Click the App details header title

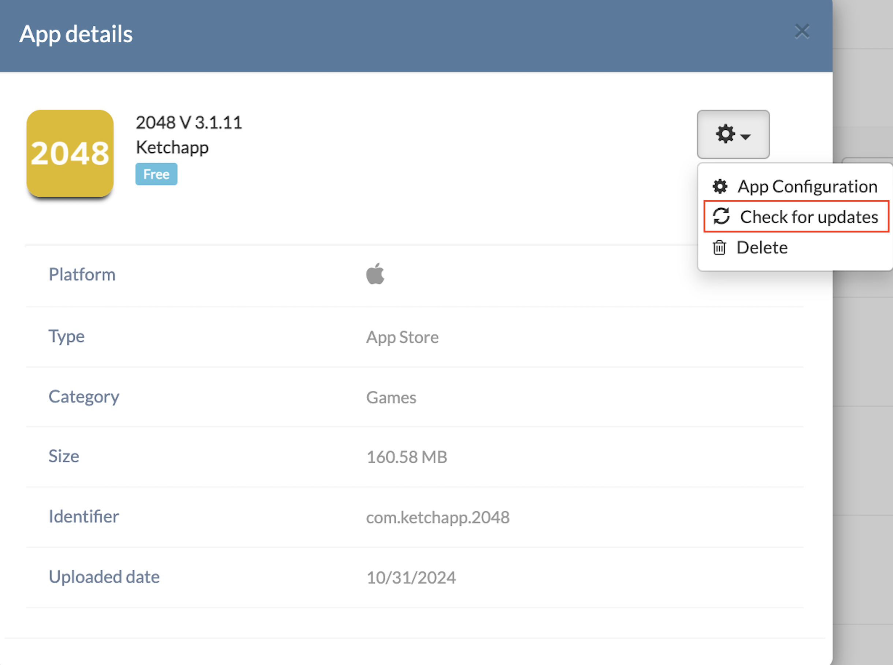(x=76, y=34)
